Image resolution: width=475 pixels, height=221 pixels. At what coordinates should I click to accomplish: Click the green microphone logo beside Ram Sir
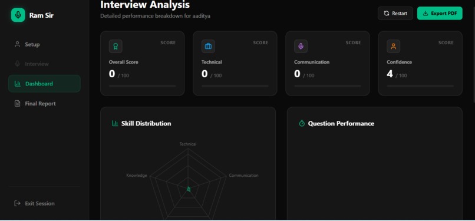(18, 15)
